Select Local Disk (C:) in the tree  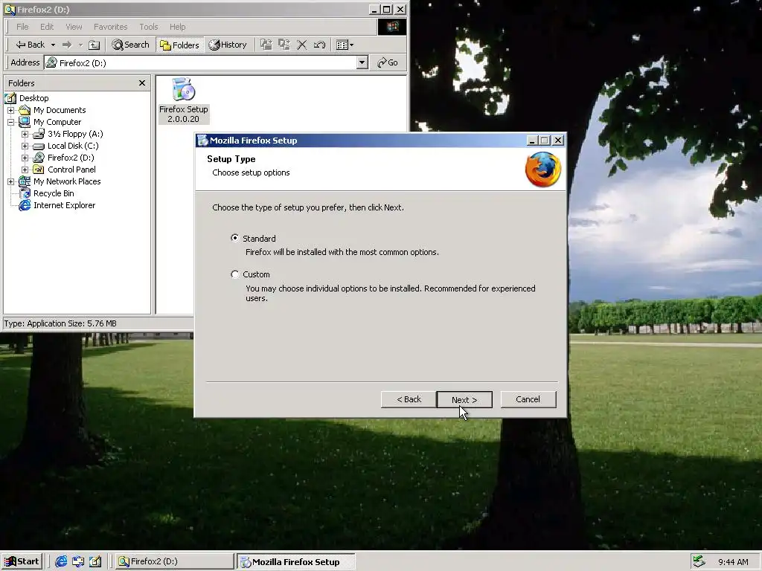tap(73, 146)
